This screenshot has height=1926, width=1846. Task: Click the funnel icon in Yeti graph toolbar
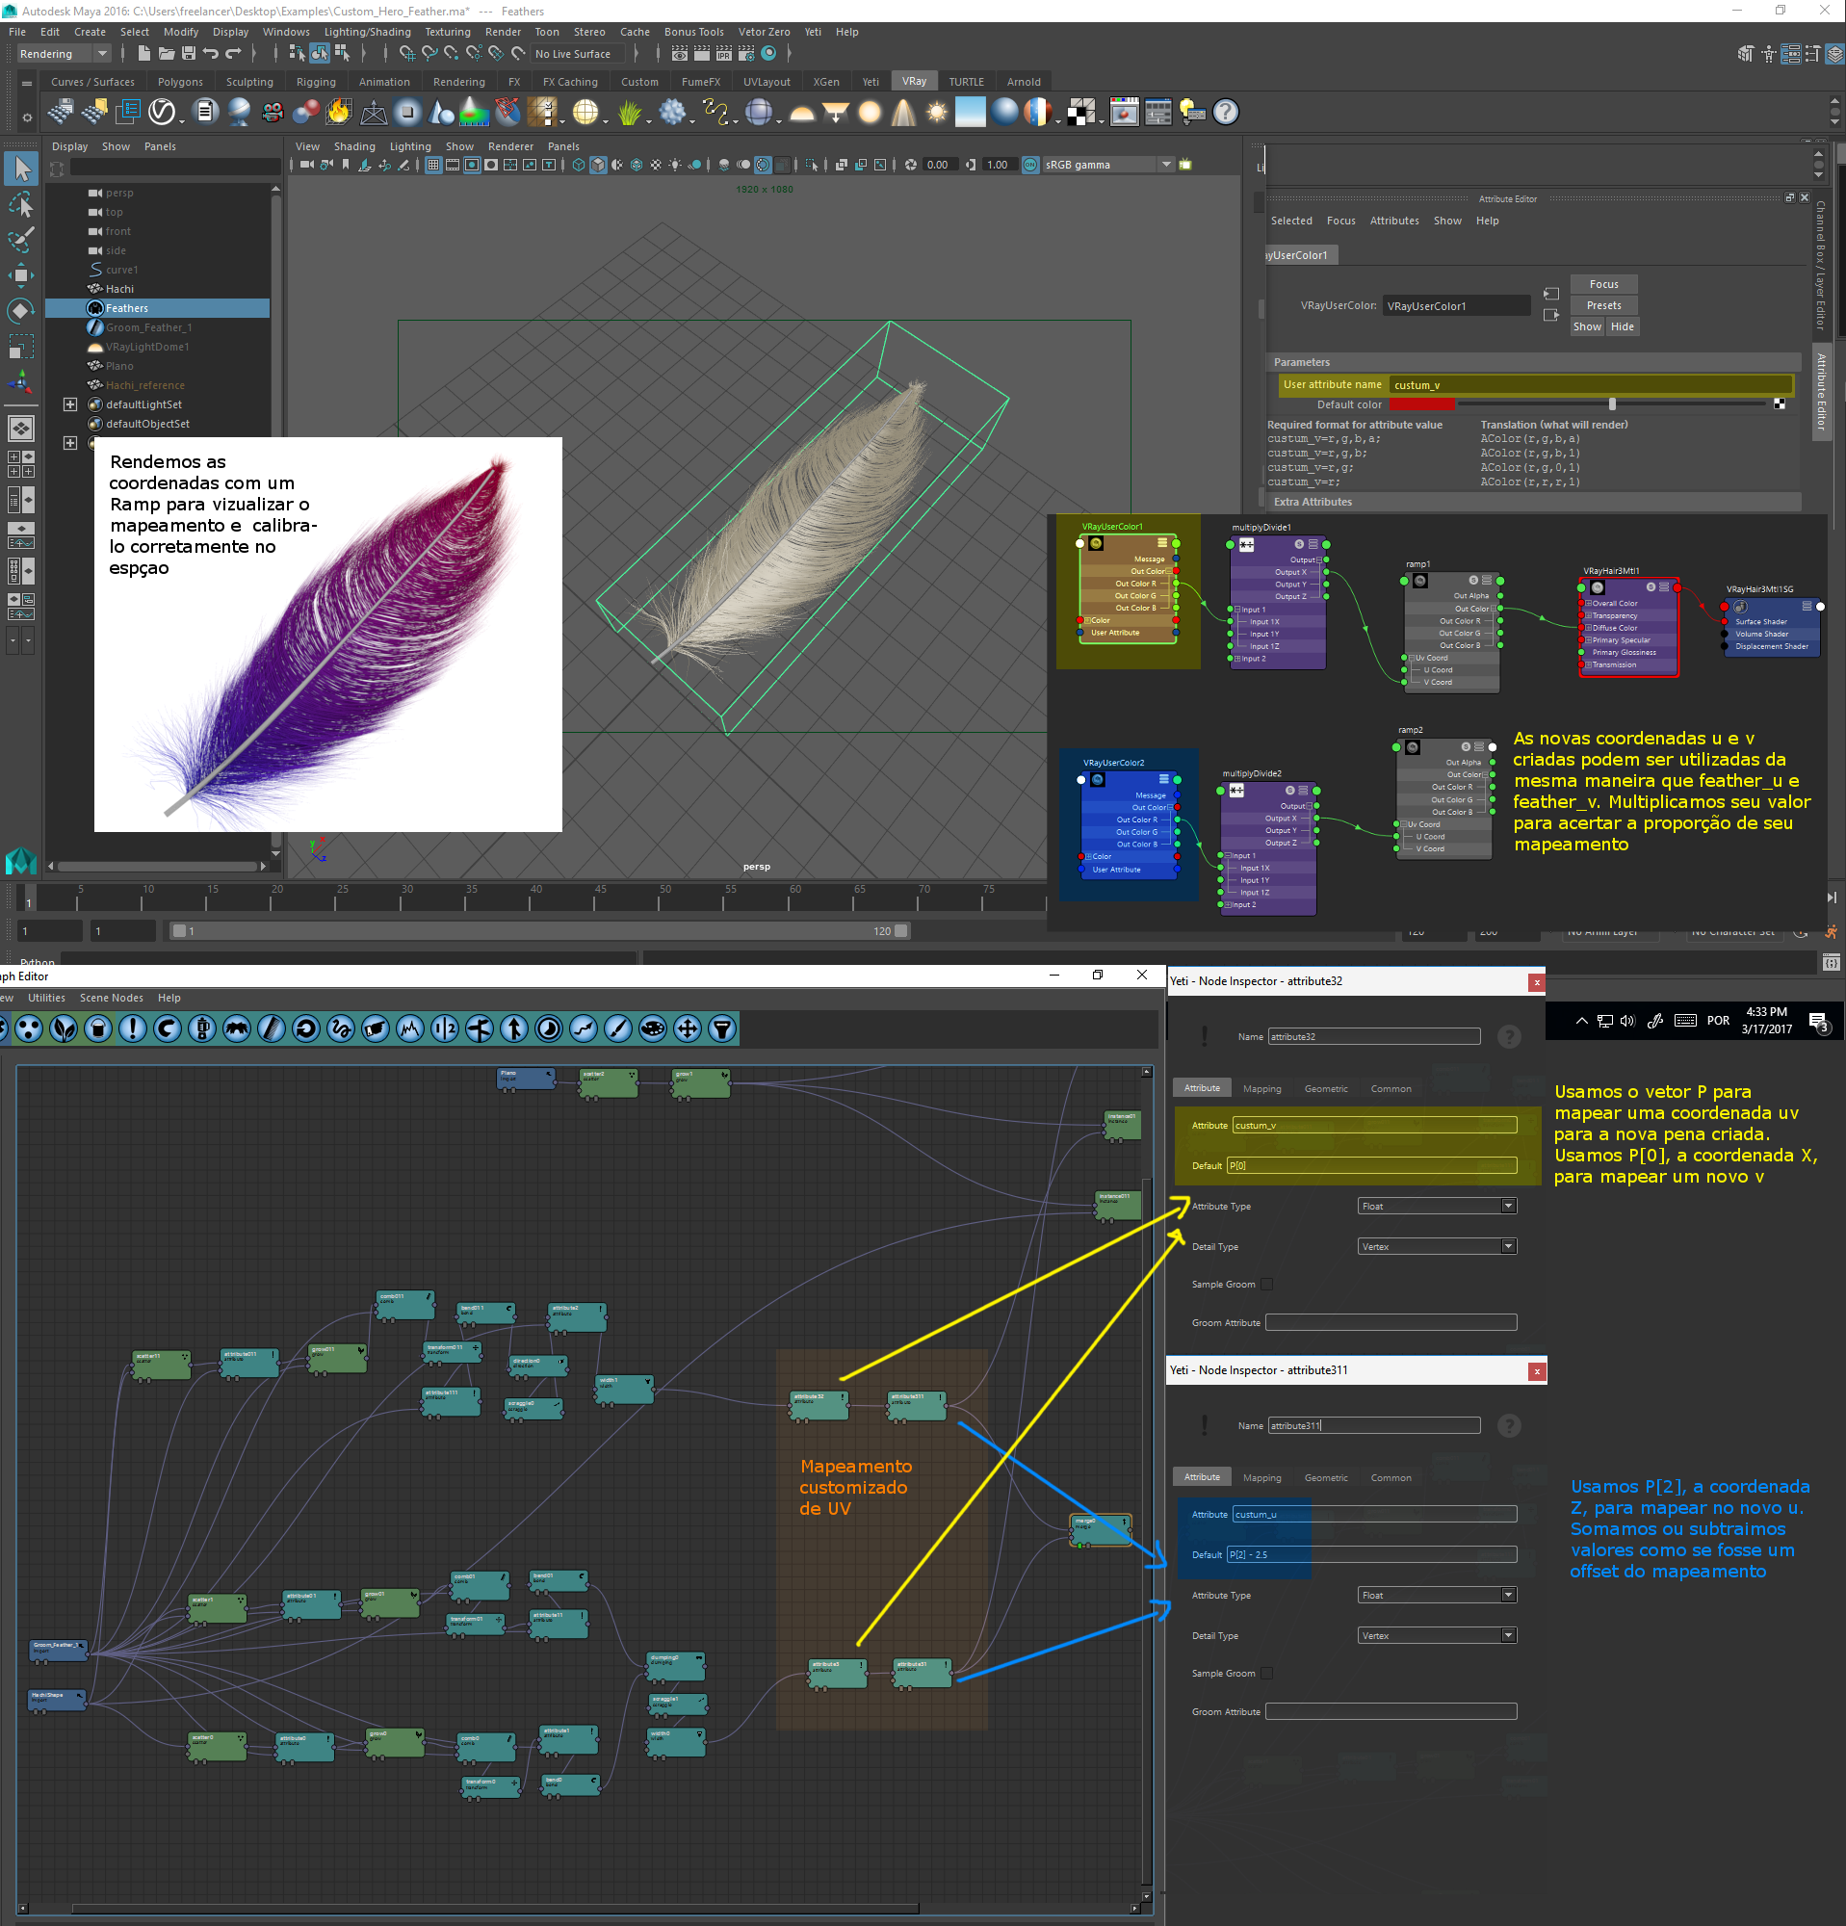pyautogui.click(x=722, y=1028)
